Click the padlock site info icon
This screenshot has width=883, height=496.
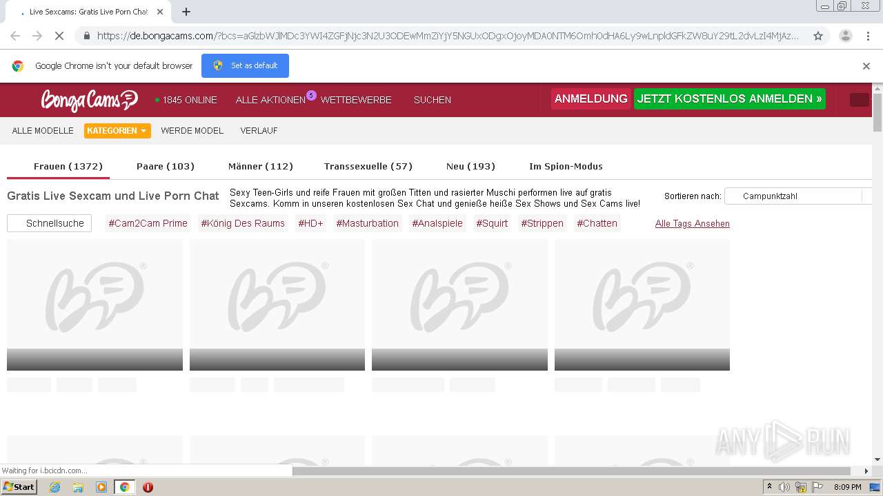pos(86,36)
